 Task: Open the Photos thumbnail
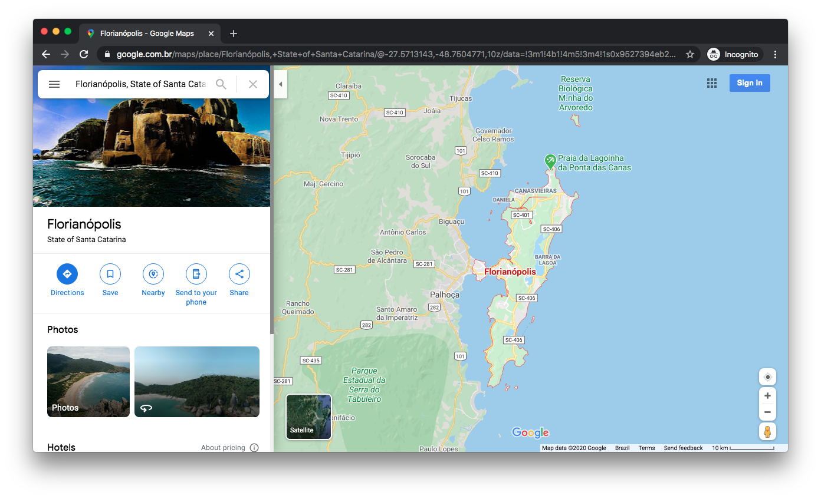pyautogui.click(x=88, y=382)
